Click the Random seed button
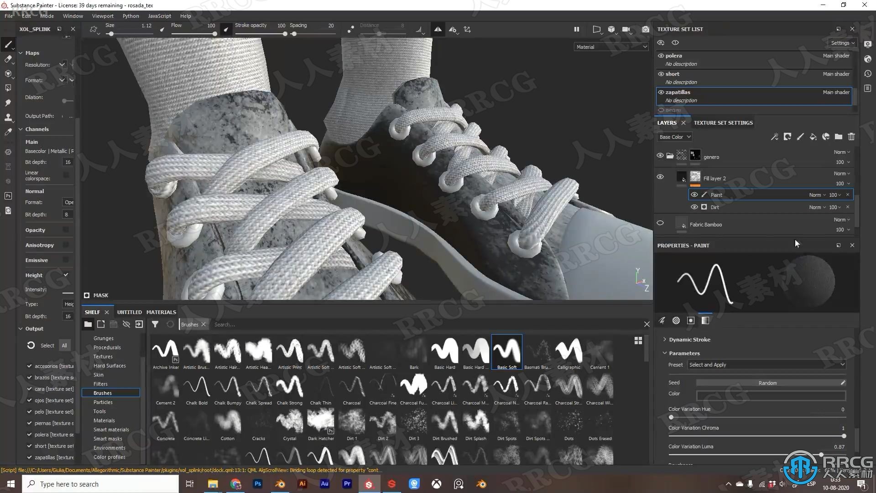 (767, 383)
